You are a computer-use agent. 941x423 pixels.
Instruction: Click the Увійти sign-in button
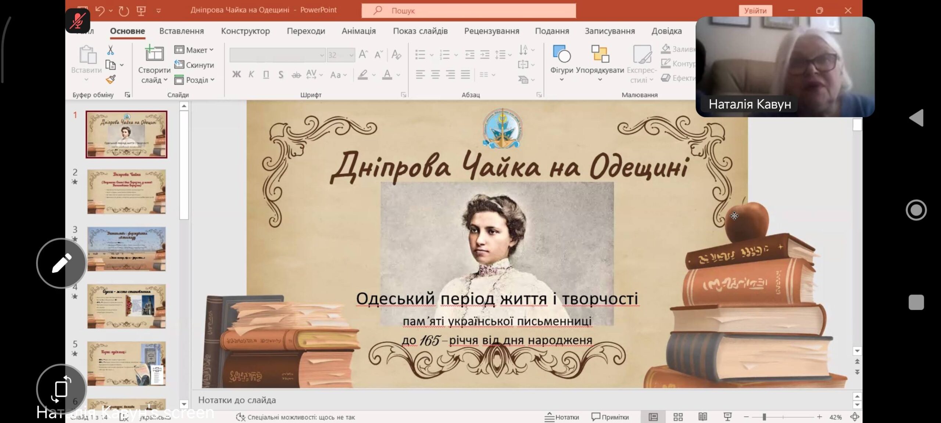coord(755,11)
